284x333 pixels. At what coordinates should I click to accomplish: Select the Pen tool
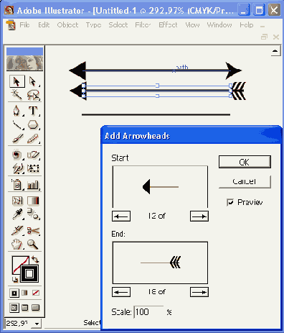click(17, 111)
